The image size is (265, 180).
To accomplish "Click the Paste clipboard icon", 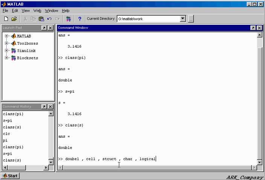I will pos(41,19).
